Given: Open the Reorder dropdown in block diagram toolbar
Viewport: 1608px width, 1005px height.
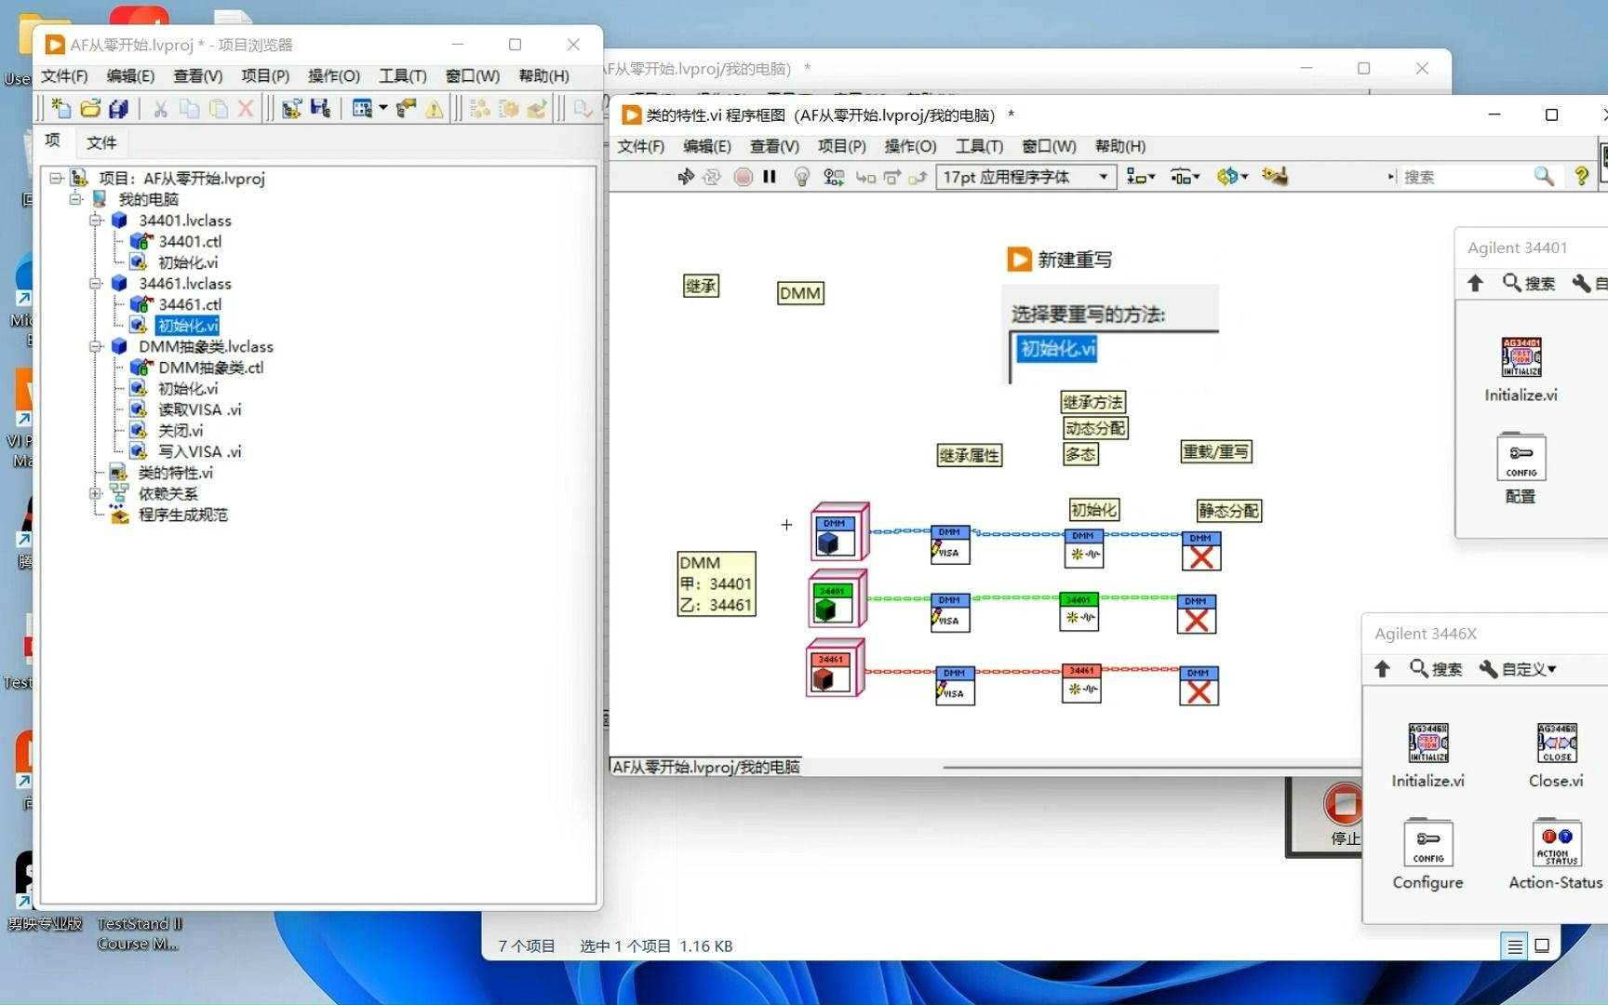Looking at the screenshot, I should [1232, 177].
